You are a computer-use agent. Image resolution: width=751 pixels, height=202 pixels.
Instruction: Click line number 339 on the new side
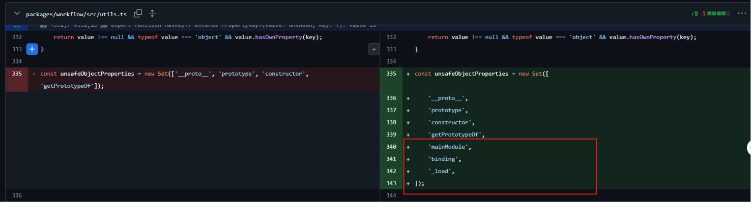(x=391, y=134)
